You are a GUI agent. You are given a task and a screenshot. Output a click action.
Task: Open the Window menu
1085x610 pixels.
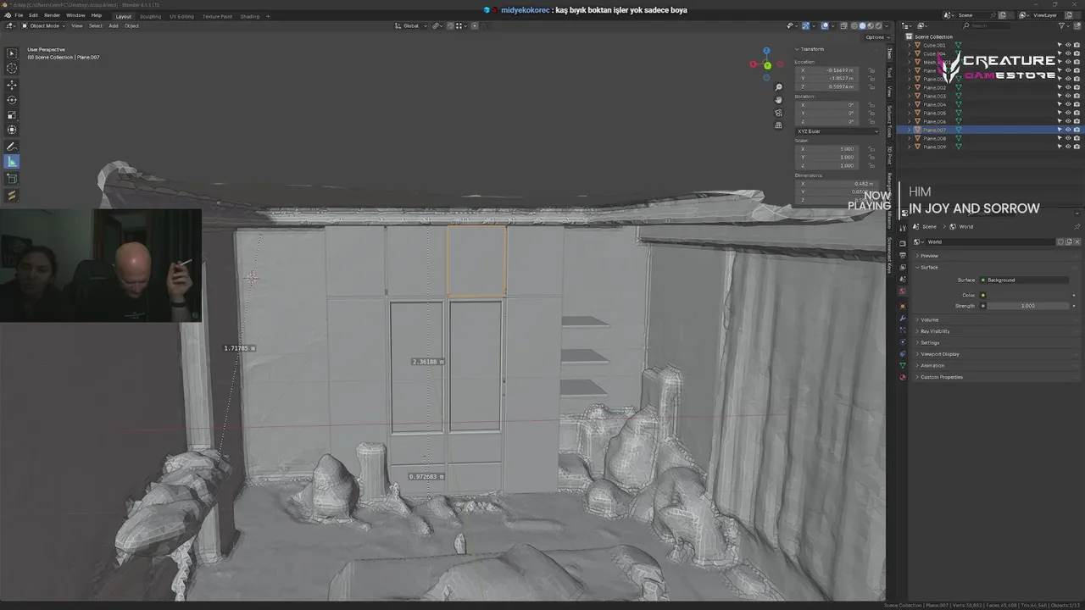[x=75, y=15]
